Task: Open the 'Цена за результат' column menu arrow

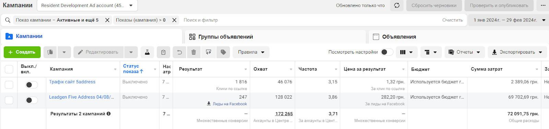Action: [404, 69]
